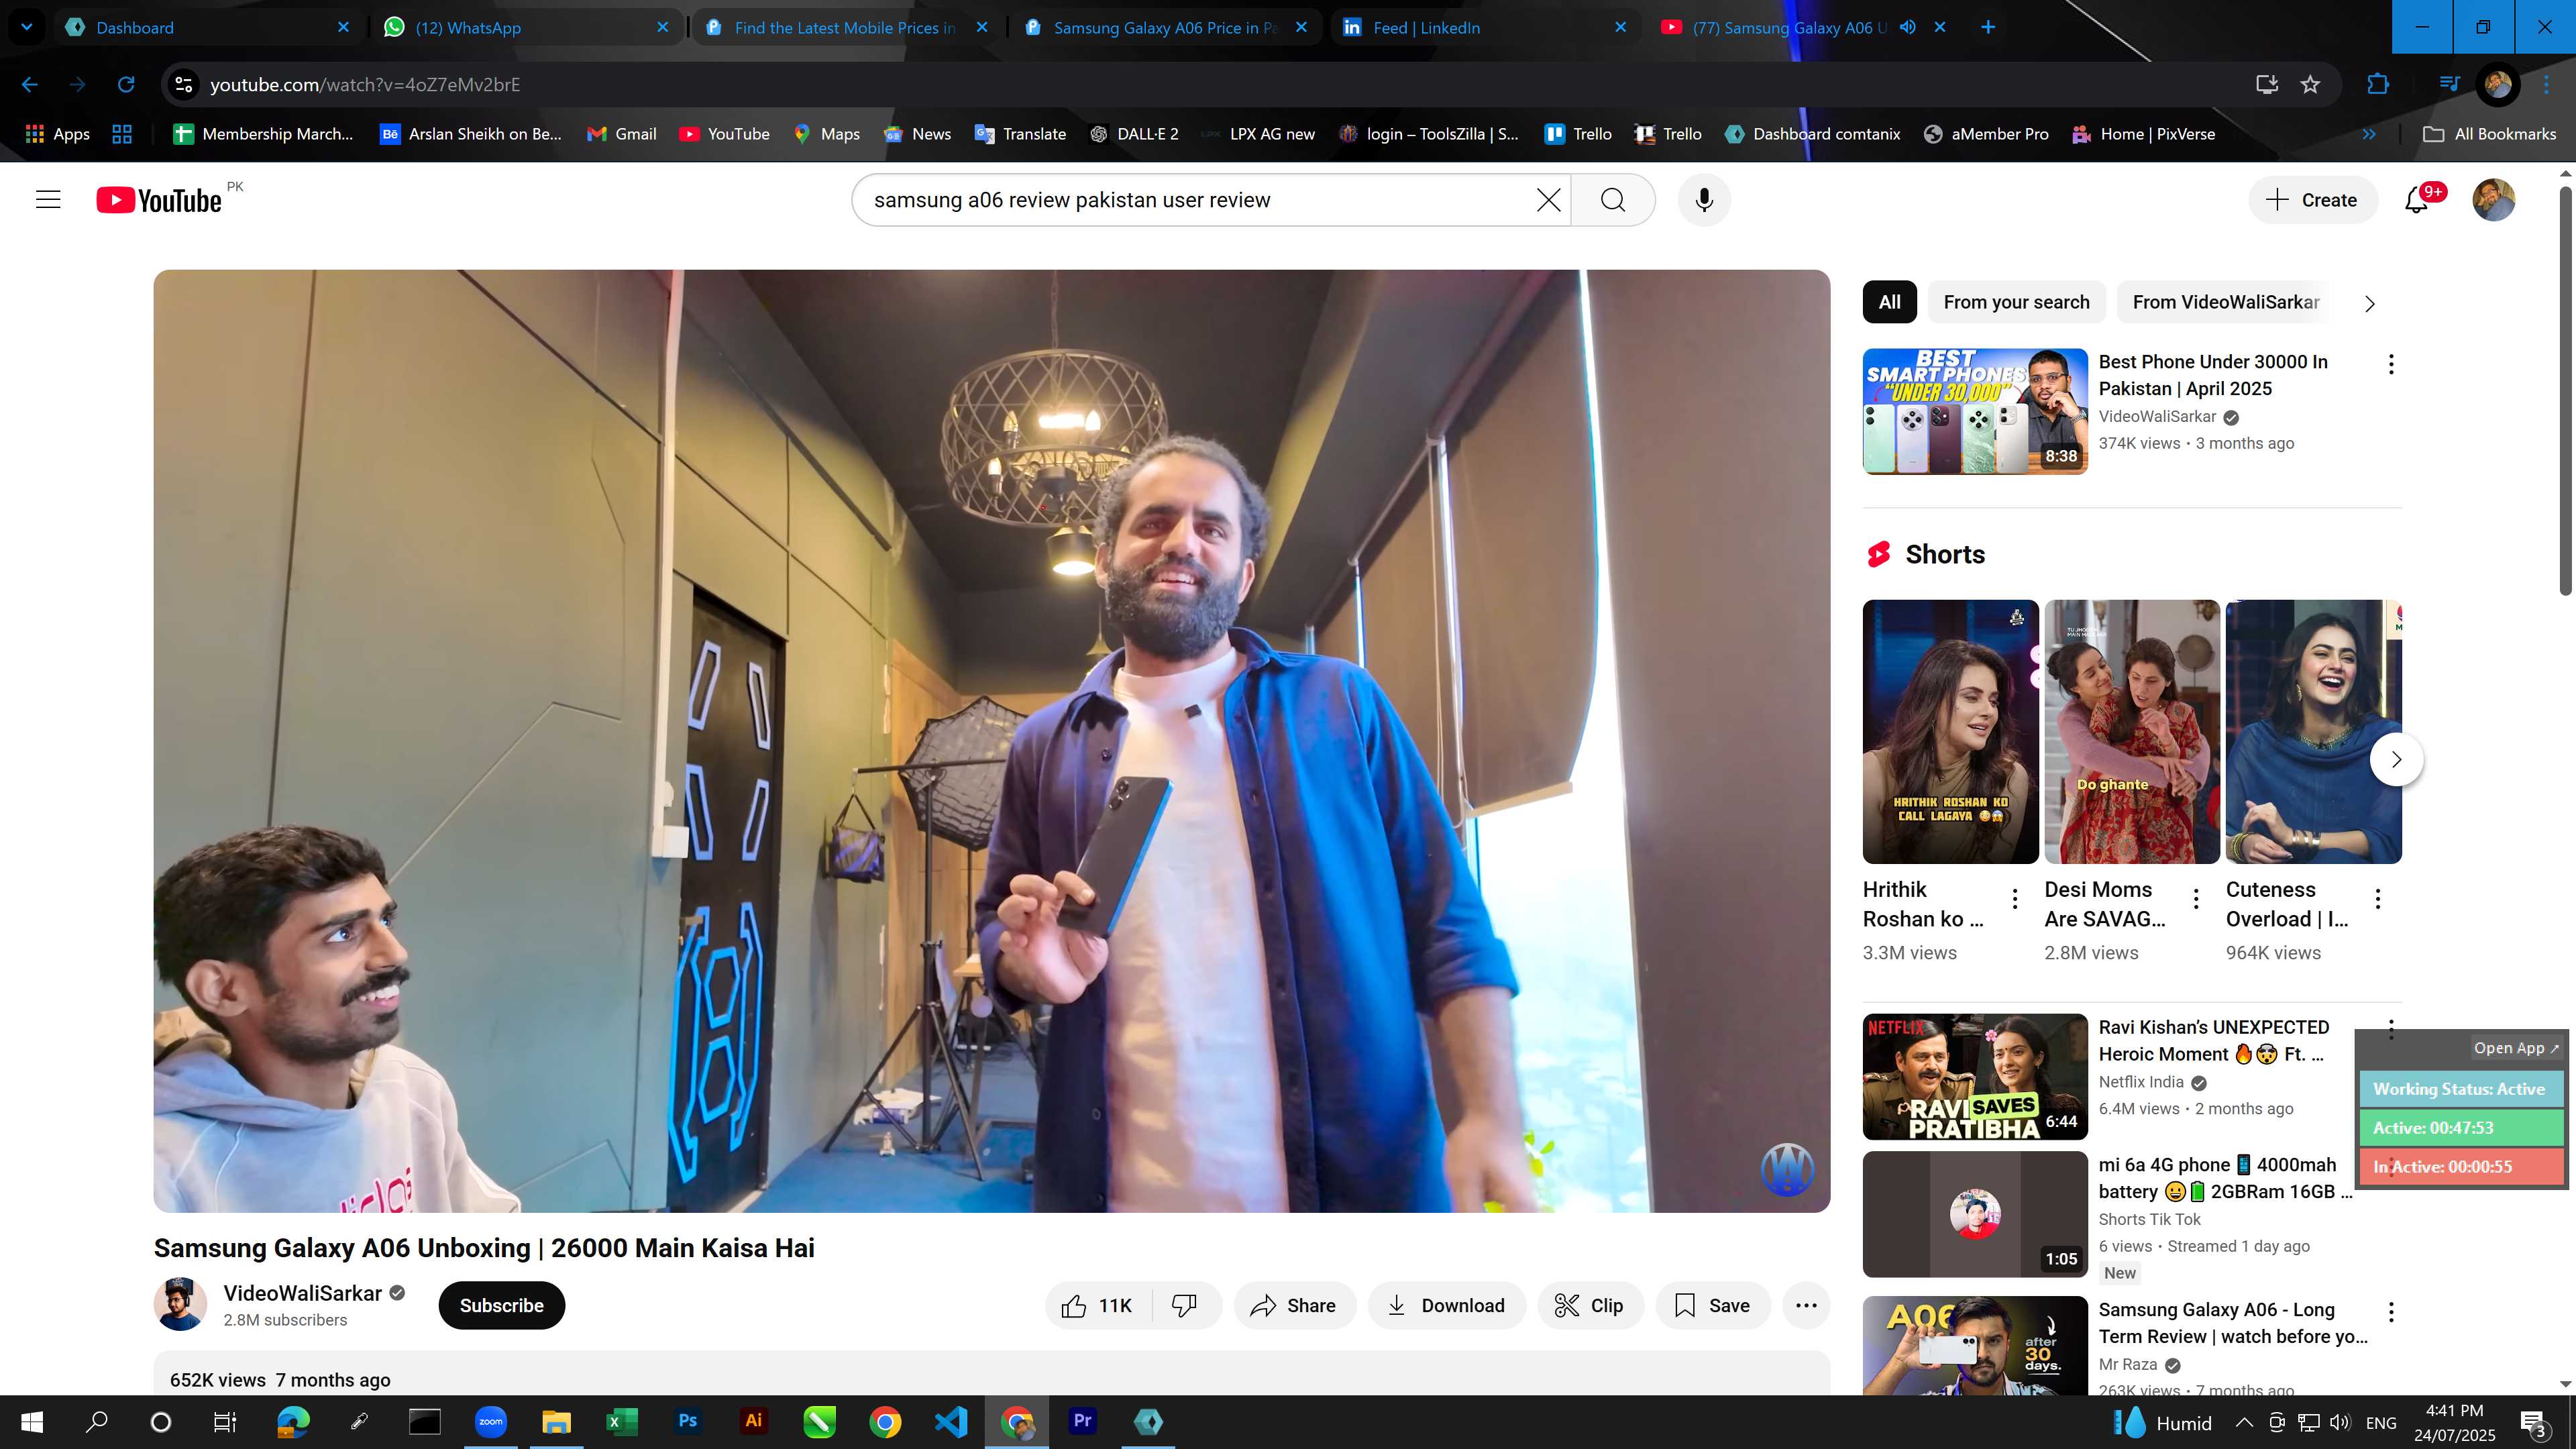The image size is (2576, 1449).
Task: Click the Share button
Action: 1294,1305
